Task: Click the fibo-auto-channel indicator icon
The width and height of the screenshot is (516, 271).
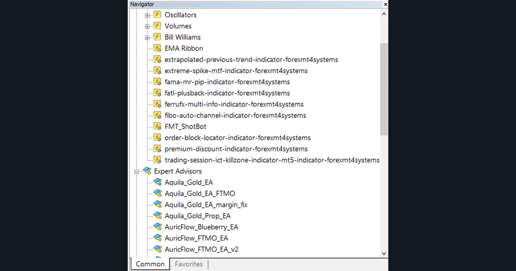Action: 158,115
